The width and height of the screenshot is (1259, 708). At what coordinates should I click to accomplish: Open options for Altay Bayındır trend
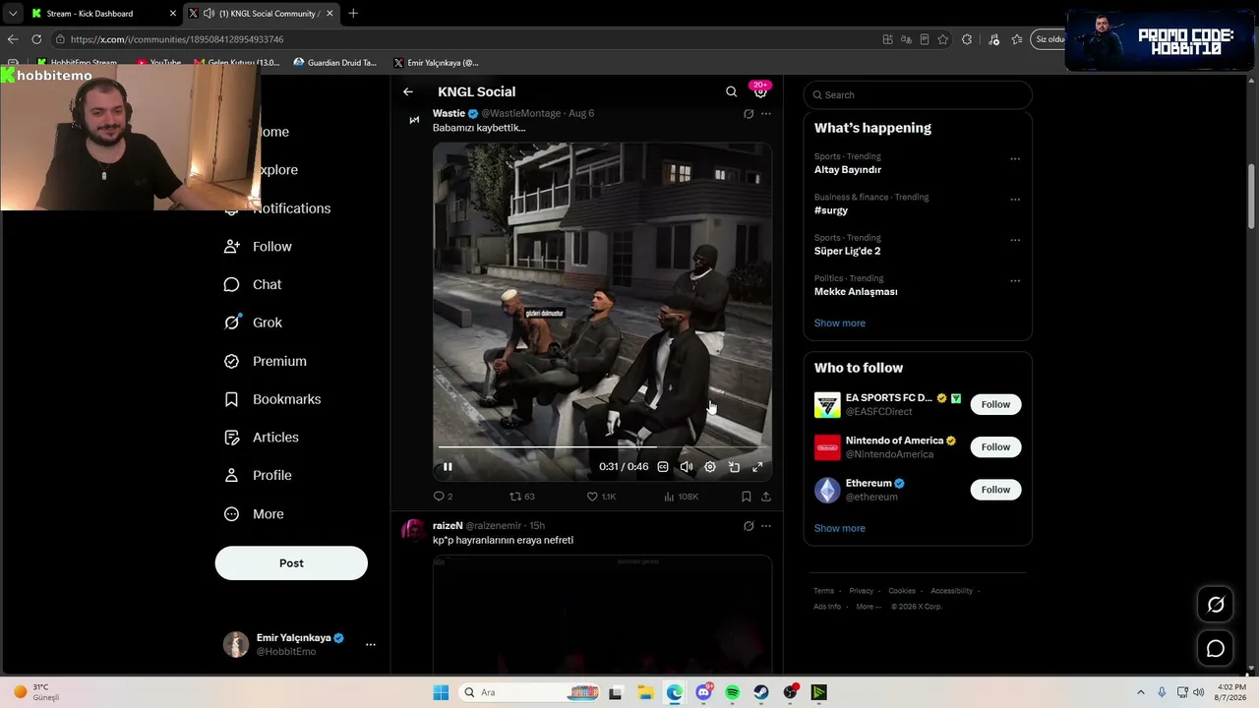click(x=1015, y=158)
